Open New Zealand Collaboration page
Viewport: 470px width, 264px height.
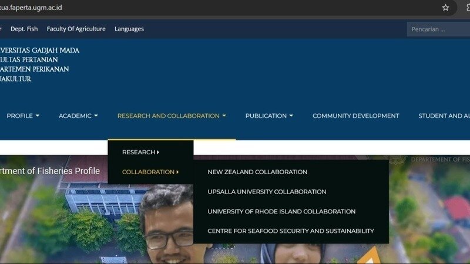(257, 172)
